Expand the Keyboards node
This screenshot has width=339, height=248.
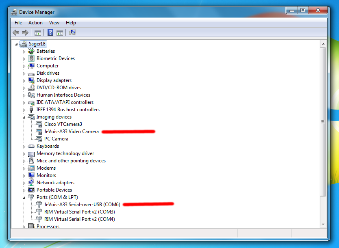point(24,147)
